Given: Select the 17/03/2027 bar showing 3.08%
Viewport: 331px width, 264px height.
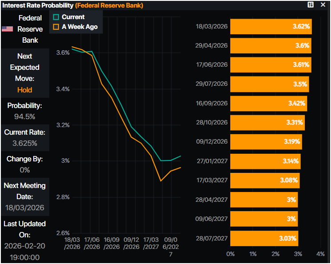Looking at the screenshot, I should (264, 180).
